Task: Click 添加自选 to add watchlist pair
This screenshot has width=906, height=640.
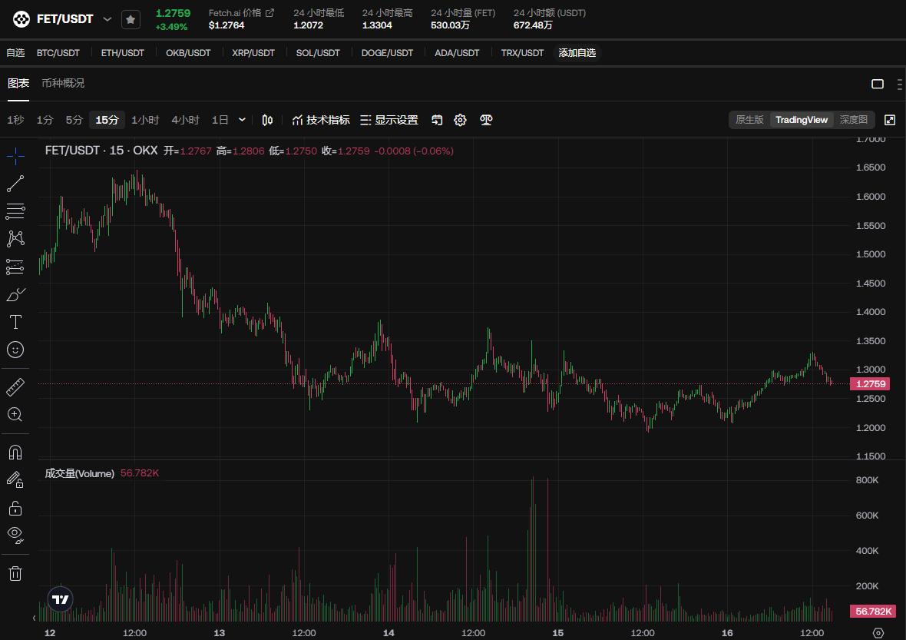Action: point(577,53)
